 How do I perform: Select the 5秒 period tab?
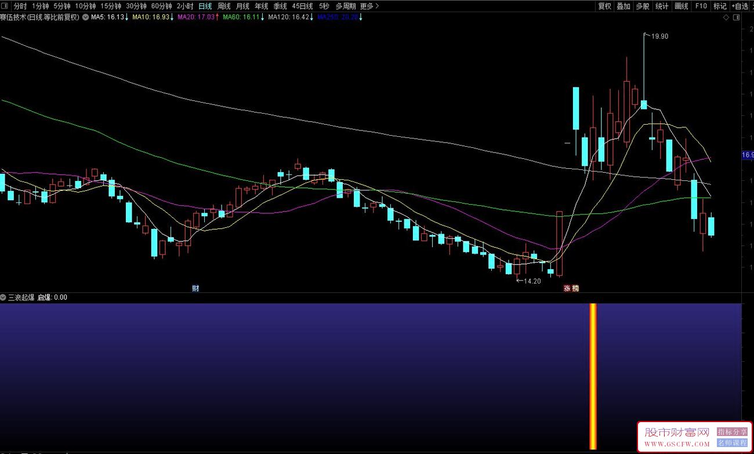point(324,6)
